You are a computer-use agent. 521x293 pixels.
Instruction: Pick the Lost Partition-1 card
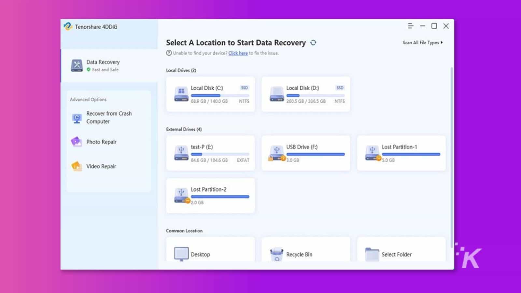(x=401, y=153)
